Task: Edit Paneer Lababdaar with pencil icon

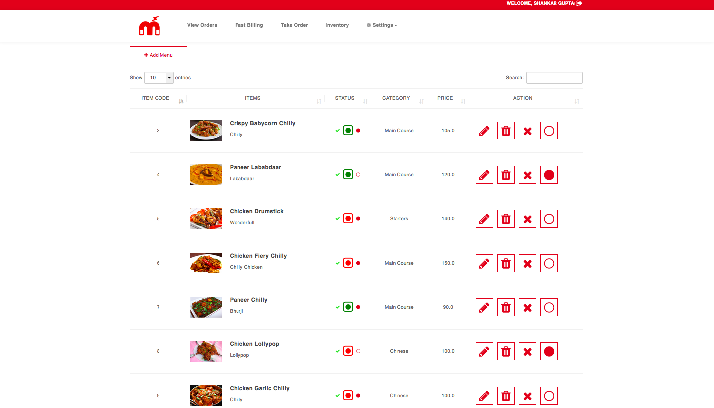Action: click(x=484, y=175)
